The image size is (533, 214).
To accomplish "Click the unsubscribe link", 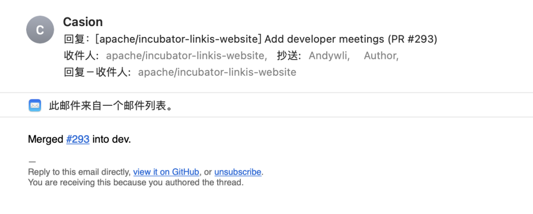I will pos(238,172).
